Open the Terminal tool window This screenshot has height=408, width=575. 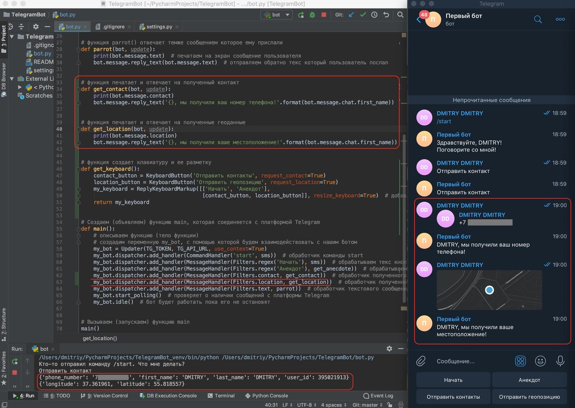pos(220,396)
